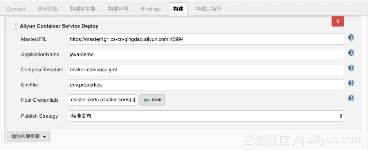Image resolution: width=368 pixels, height=150 pixels.
Task: Open help for Host Credentials
Action: click(351, 98)
